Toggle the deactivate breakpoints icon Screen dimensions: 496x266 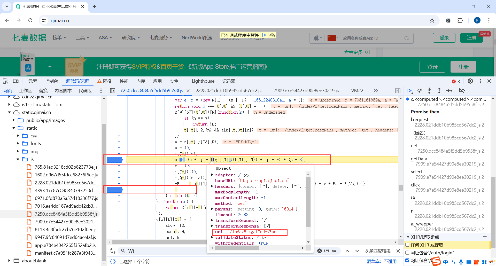(462, 91)
